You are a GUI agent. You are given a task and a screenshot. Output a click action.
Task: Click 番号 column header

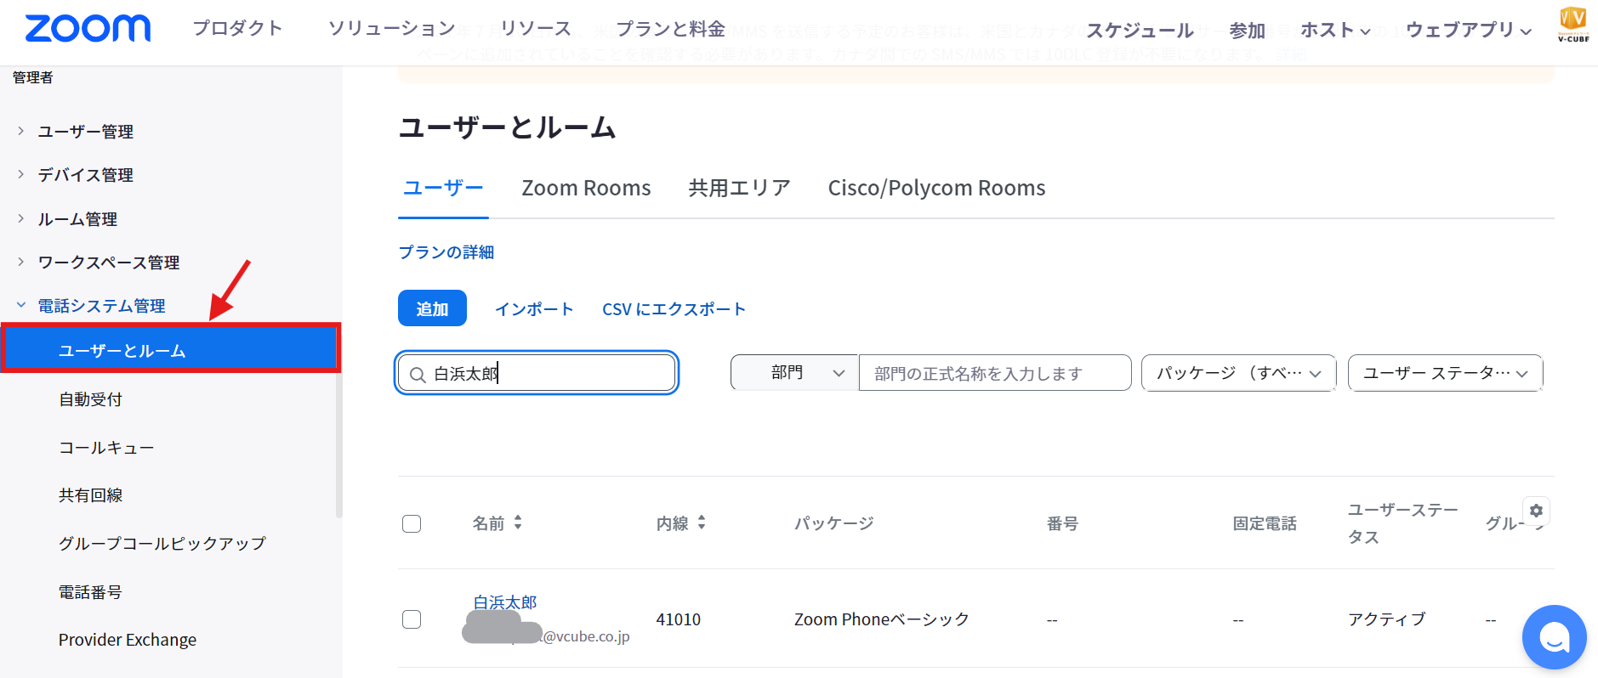pos(1062,523)
